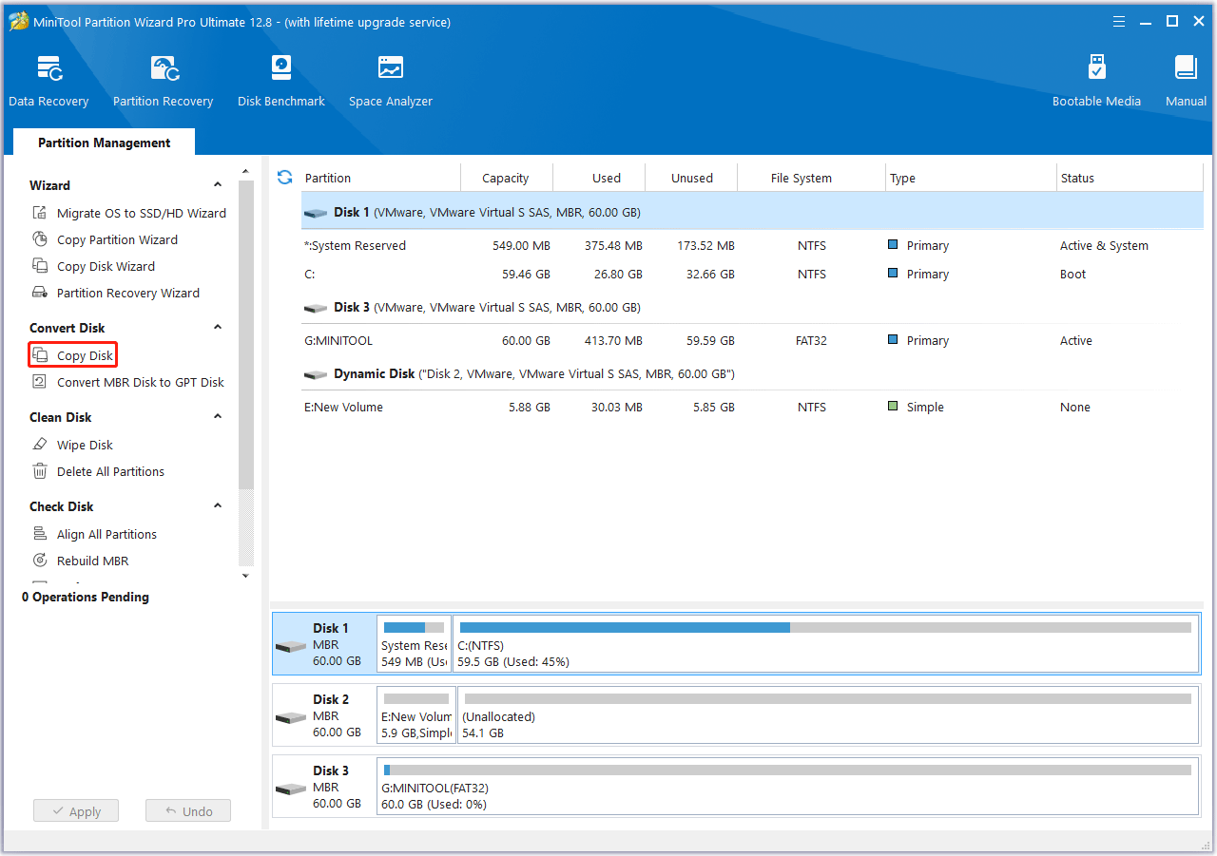1217x856 pixels.
Task: Collapse the Convert Disk section
Action: (x=218, y=328)
